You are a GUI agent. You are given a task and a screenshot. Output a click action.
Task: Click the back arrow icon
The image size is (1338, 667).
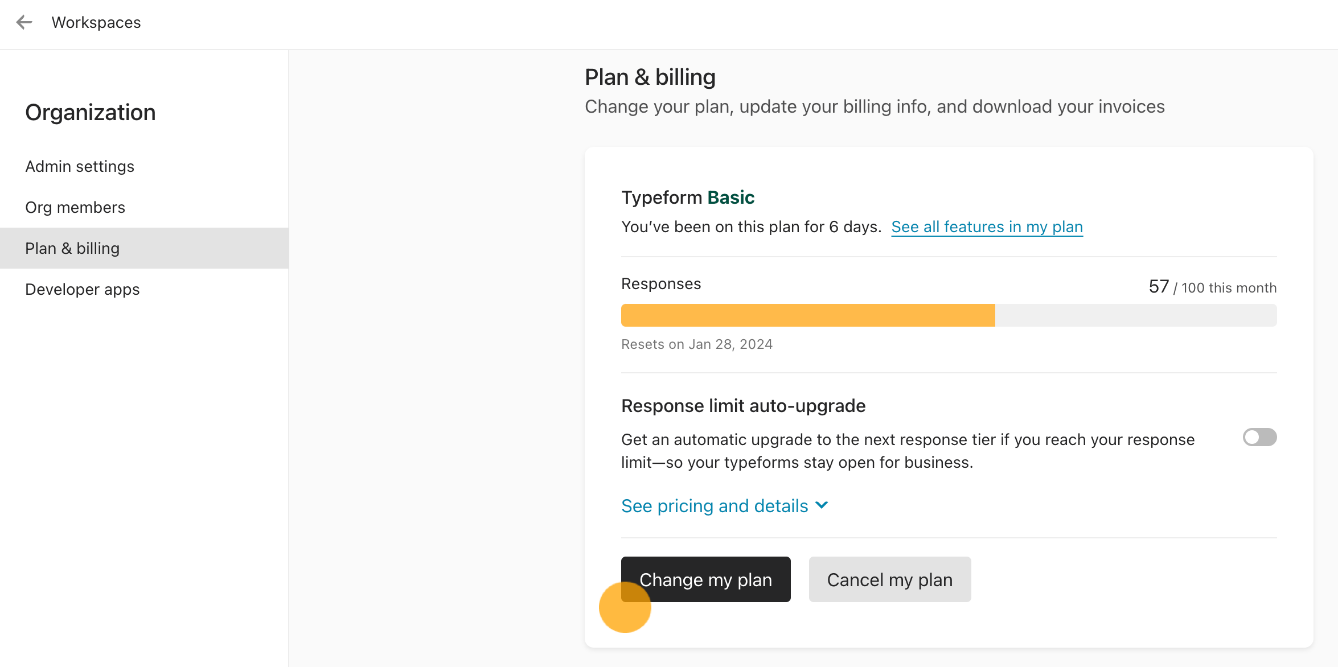tap(24, 23)
